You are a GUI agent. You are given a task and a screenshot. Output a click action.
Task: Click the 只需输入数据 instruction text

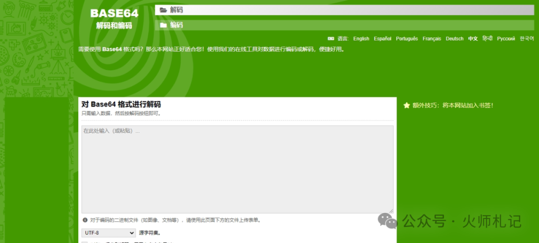(x=121, y=113)
